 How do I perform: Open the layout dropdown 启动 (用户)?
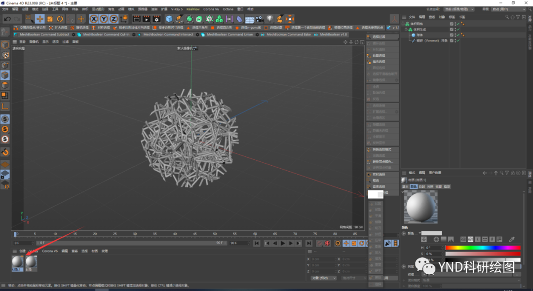point(508,9)
